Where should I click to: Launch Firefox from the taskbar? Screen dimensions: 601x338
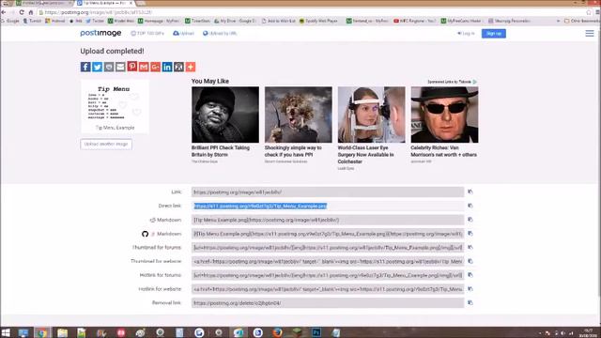[x=277, y=332]
